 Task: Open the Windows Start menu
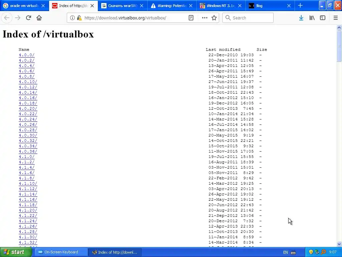coord(16,252)
